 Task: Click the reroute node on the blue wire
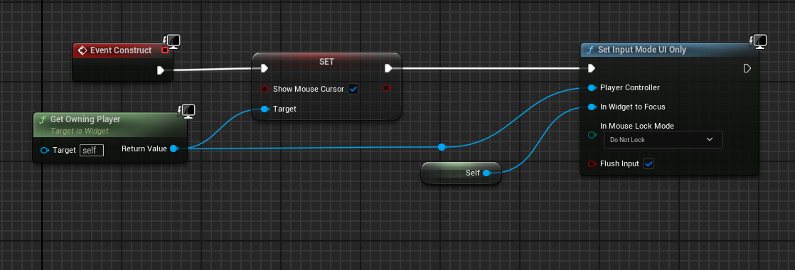tap(442, 147)
